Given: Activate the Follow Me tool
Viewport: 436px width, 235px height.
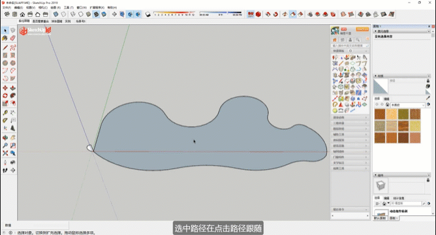Looking at the screenshot, I should pos(13,96).
